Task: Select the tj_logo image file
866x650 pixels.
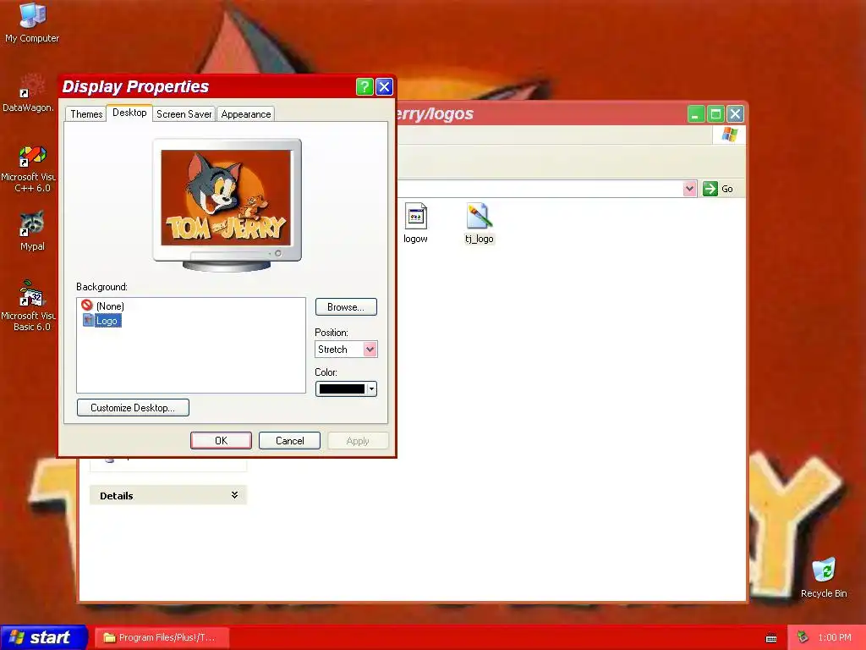Action: tap(479, 223)
